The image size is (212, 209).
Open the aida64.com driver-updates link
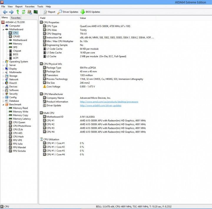coord(101,106)
